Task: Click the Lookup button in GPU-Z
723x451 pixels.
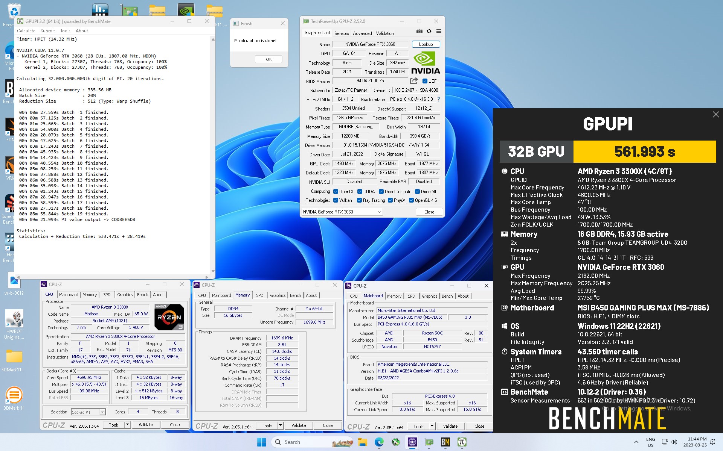Action: (426, 44)
